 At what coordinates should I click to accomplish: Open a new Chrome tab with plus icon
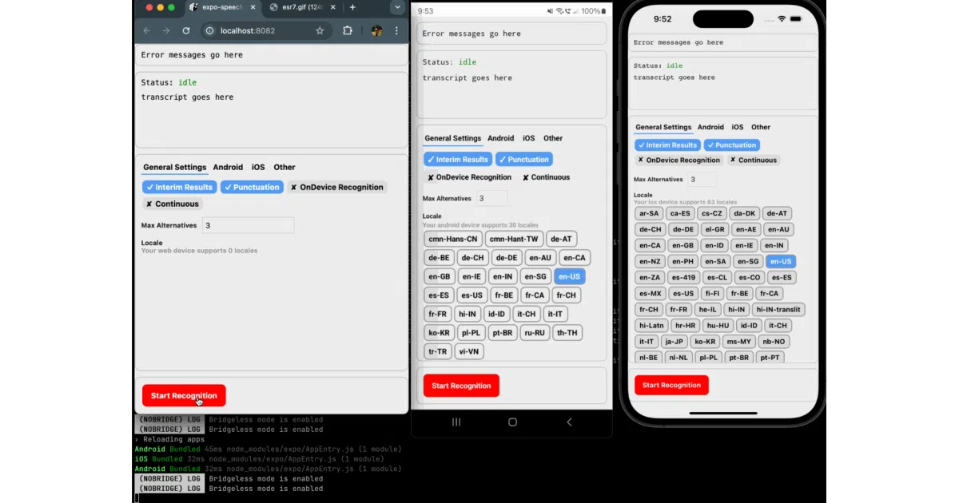(352, 7)
